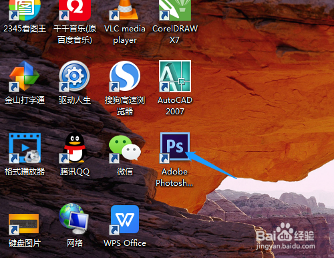Image resolution: width=334 pixels, height=258 pixels.
Task: Select the CorelDRAW X7 shortcut icon
Action: coord(175,10)
